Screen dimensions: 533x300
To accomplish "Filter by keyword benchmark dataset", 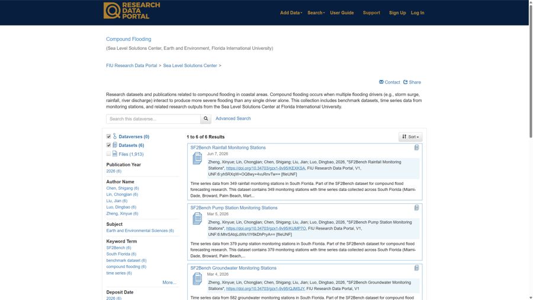I will (126, 260).
